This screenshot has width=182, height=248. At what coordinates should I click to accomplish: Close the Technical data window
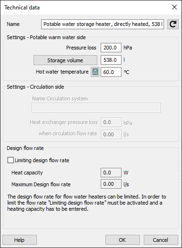(x=174, y=7)
